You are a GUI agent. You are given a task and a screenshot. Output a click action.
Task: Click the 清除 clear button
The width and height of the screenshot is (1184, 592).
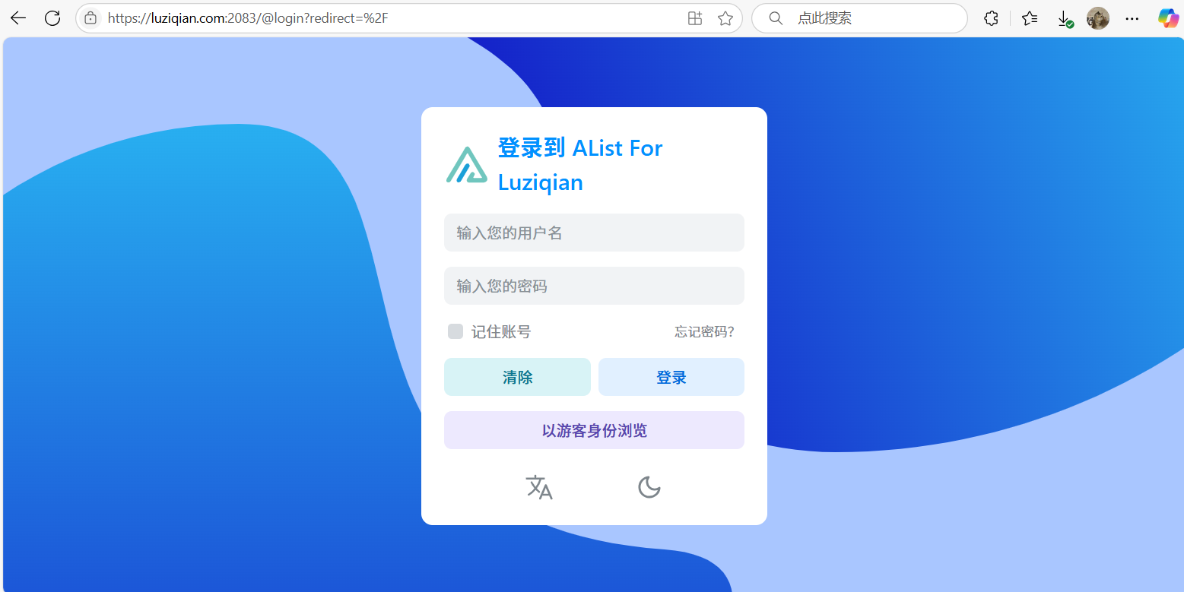(517, 377)
